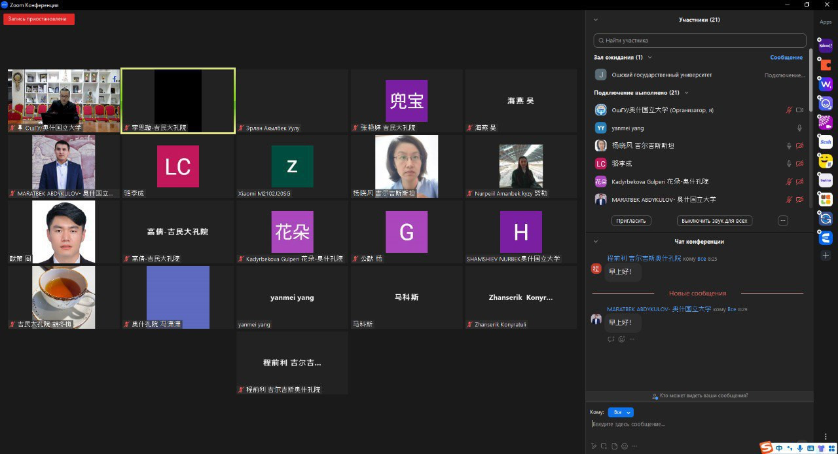Screen dimensions: 838x454
Task: Reply to MARATBEK's message with thread icon
Action: (x=611, y=339)
